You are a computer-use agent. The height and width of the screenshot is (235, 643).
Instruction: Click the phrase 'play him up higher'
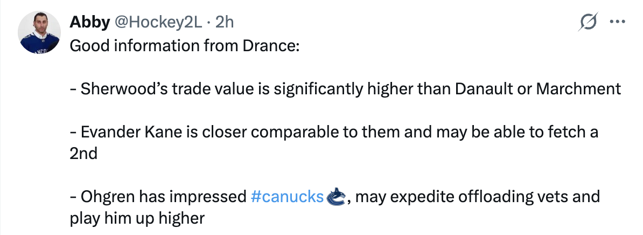(137, 218)
